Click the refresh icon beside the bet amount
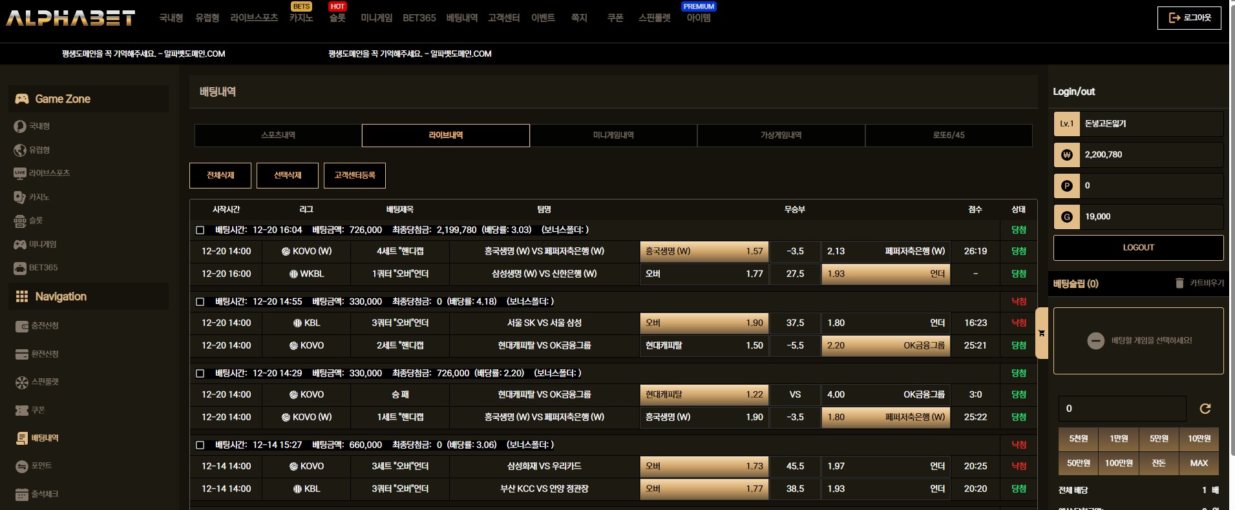The height and width of the screenshot is (510, 1235). click(x=1205, y=409)
